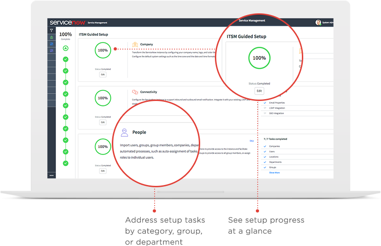The height and width of the screenshot is (246, 381).
Task: Click the Show More link
Action: [274, 173]
